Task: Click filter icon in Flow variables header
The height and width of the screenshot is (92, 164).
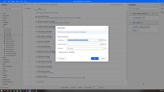Action: 157,23
